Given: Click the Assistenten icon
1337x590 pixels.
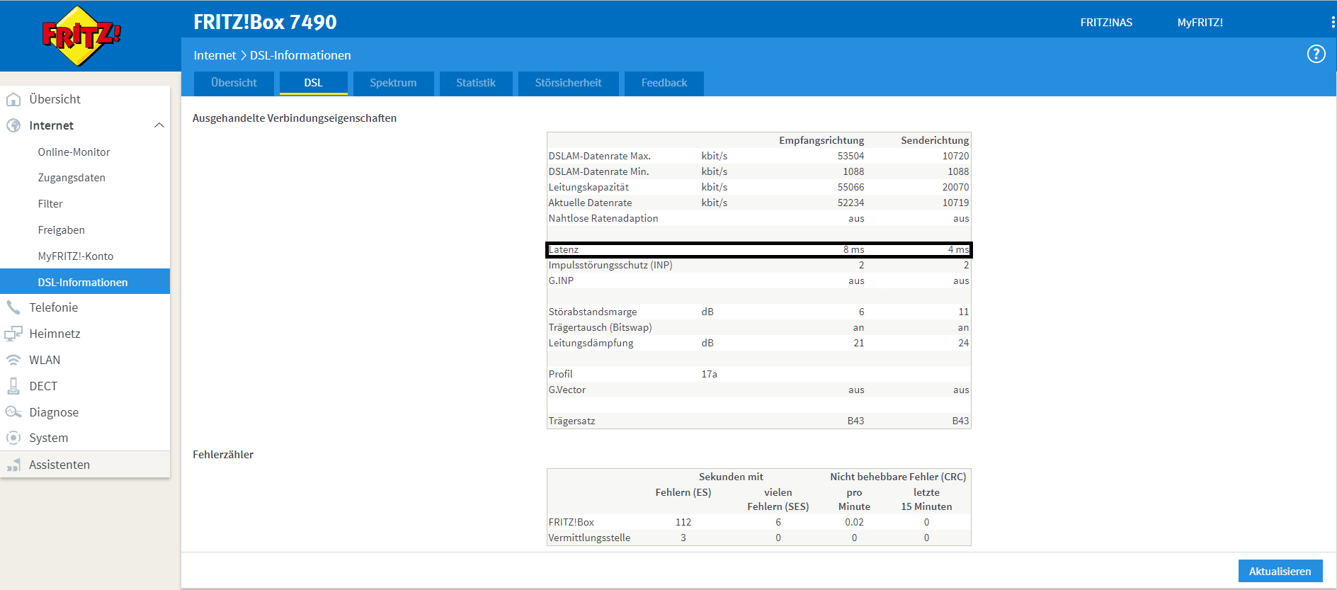Looking at the screenshot, I should [x=13, y=465].
